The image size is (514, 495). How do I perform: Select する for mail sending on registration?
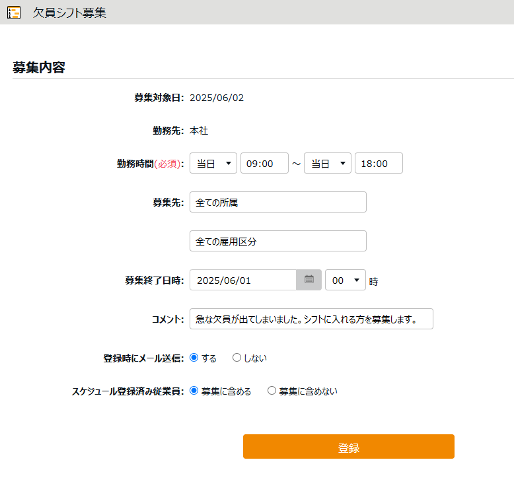[194, 358]
